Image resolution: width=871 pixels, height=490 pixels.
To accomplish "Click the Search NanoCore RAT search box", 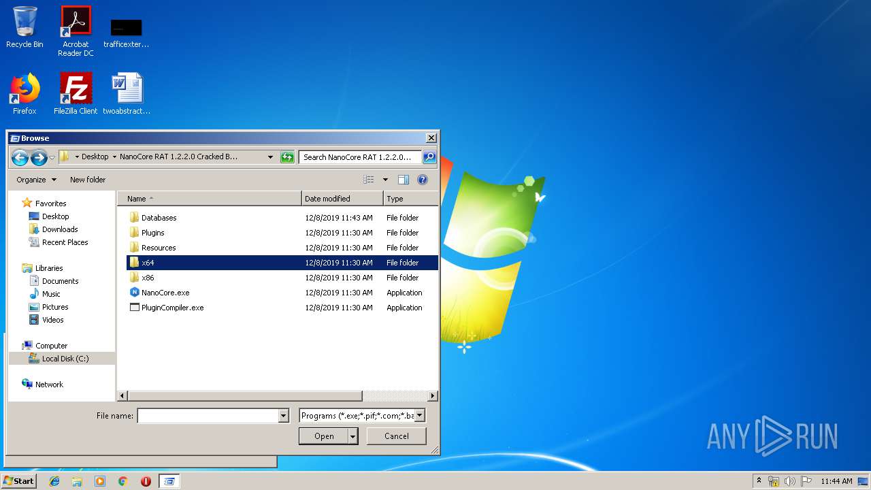I will pos(359,157).
